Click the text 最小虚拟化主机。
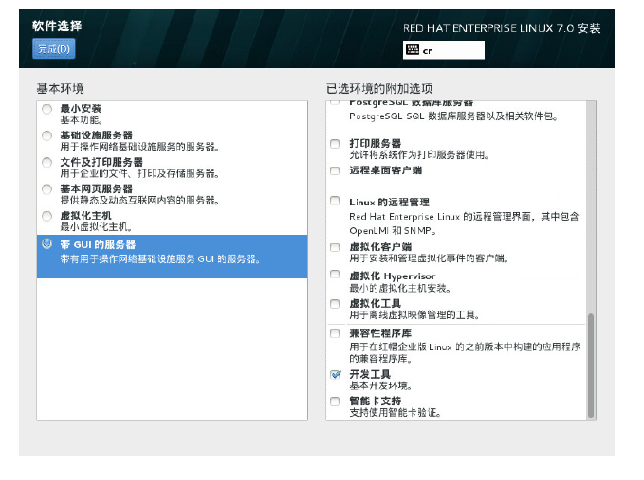 tap(96, 226)
